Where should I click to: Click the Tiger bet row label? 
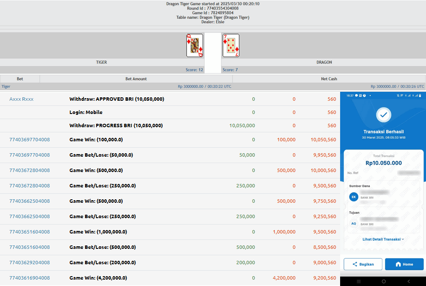[x=6, y=86]
